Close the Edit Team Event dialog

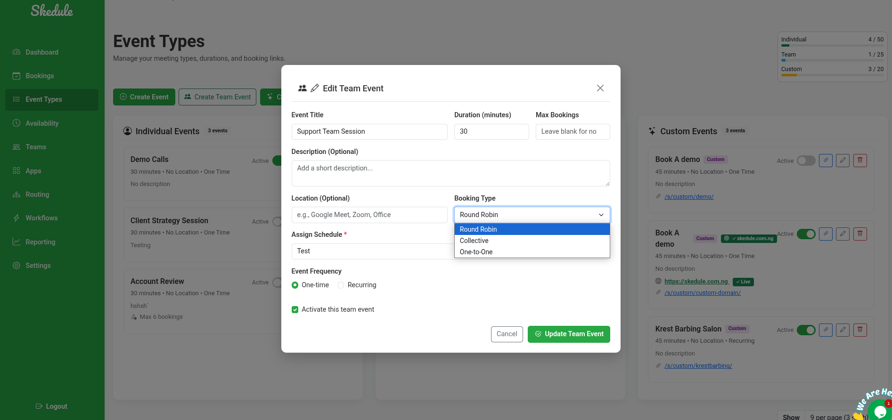coord(600,88)
